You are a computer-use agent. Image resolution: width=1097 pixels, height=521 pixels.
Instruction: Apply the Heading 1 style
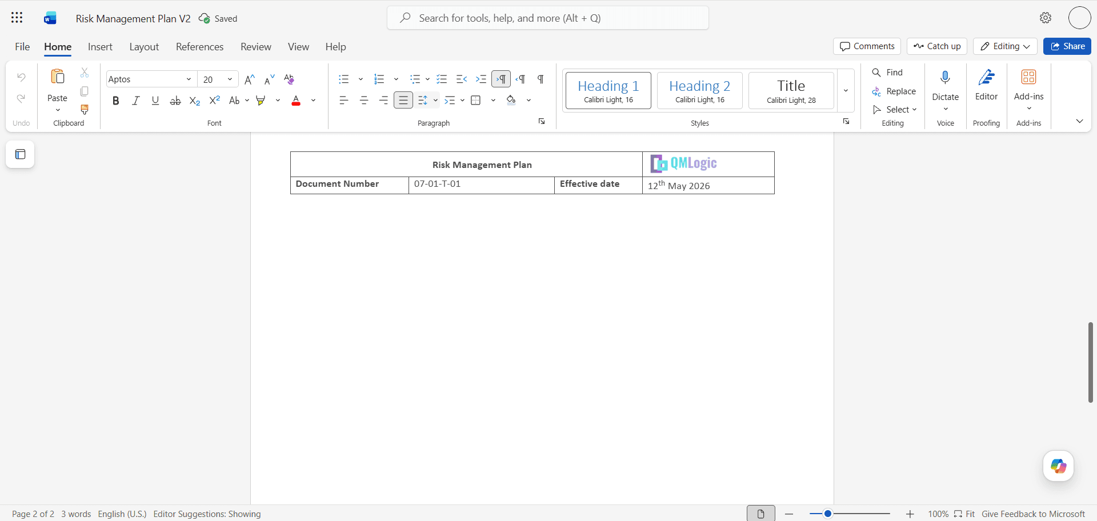coord(608,90)
